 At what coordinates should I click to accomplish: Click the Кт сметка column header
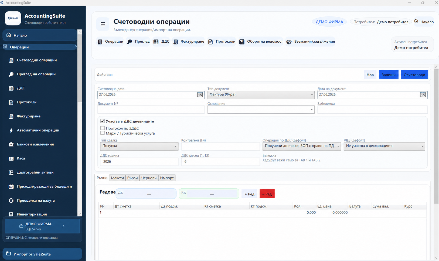226,206
